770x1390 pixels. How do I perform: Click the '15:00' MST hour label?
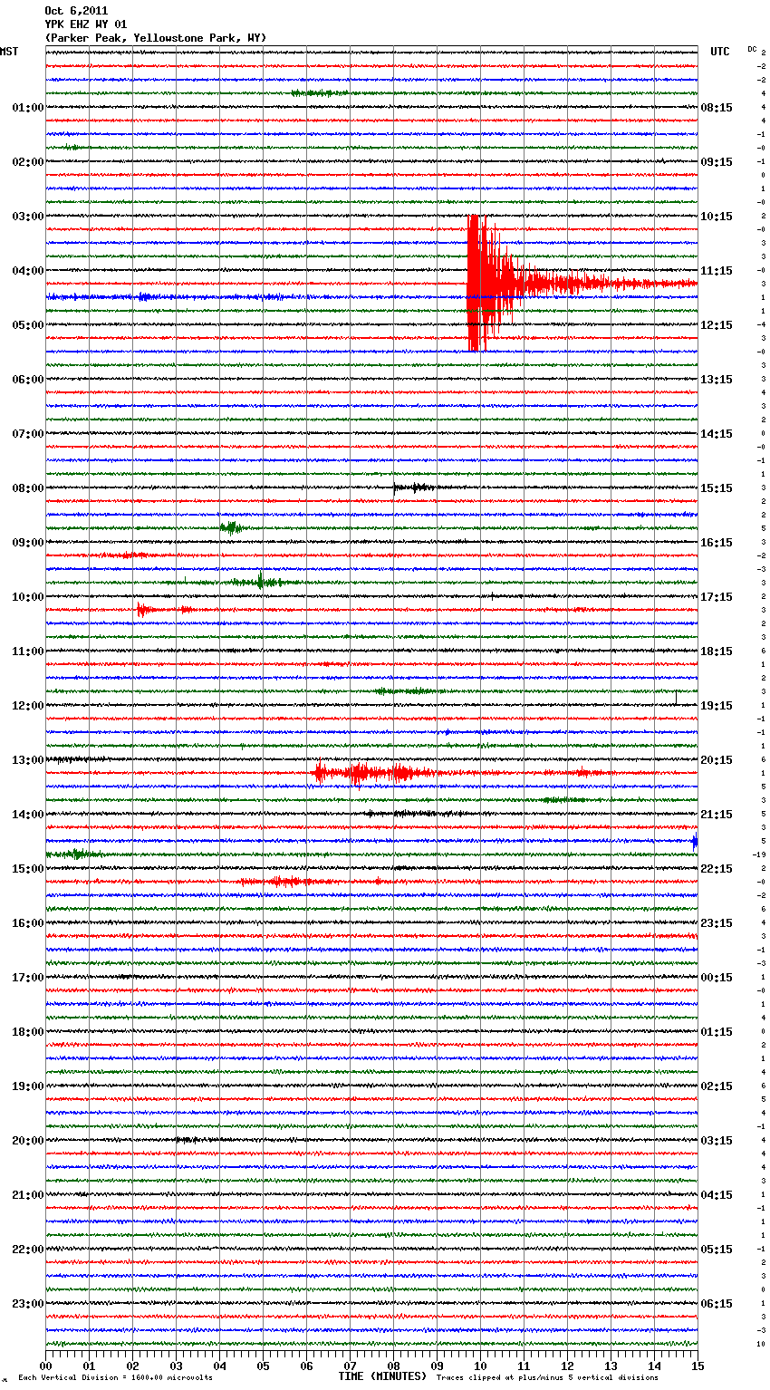(x=28, y=869)
